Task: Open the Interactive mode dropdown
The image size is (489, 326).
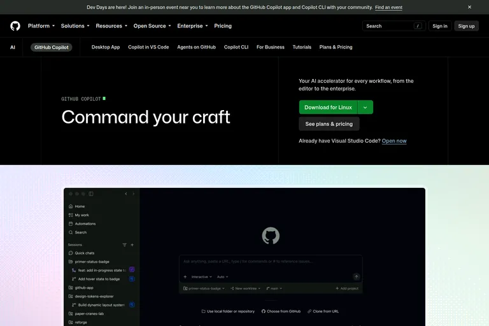Action: click(x=201, y=277)
